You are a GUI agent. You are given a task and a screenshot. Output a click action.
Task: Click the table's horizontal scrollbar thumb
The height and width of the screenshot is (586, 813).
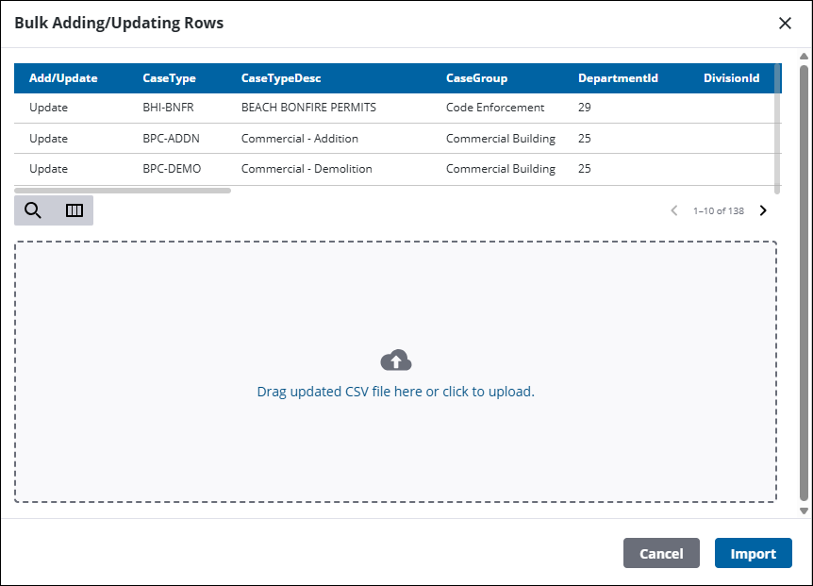[123, 191]
